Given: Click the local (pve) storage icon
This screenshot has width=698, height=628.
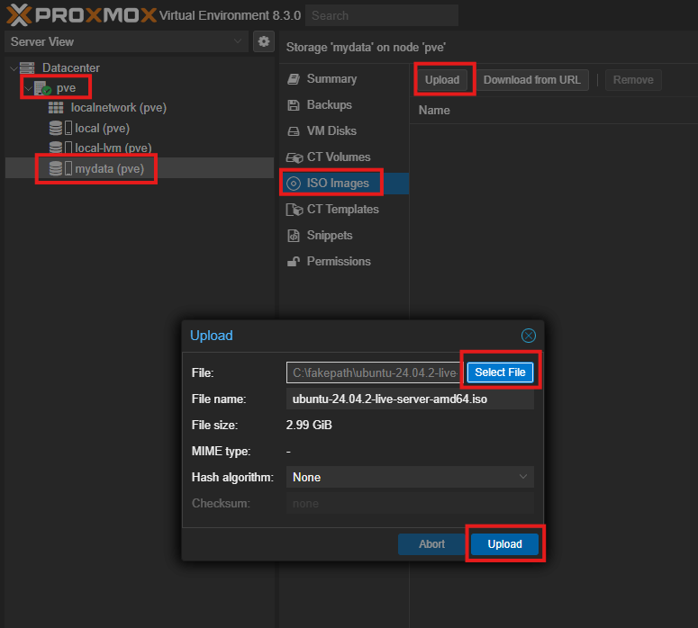Looking at the screenshot, I should pos(60,128).
